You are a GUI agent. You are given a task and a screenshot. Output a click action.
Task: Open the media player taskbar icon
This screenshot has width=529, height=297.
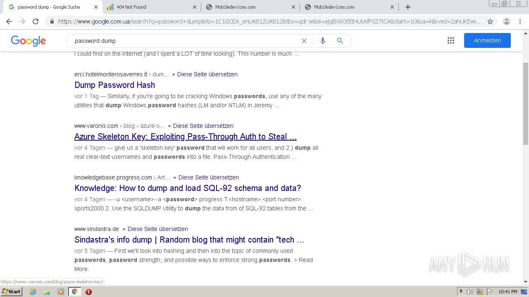(x=61, y=292)
